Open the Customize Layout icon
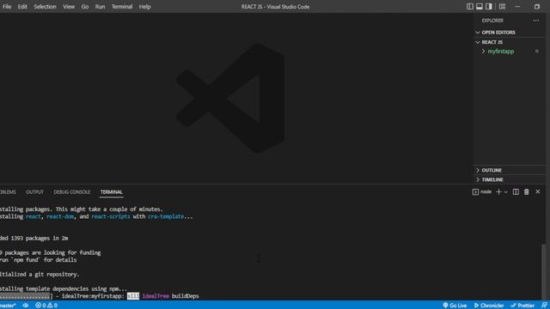Viewport: 550px width, 309px height. point(502,6)
